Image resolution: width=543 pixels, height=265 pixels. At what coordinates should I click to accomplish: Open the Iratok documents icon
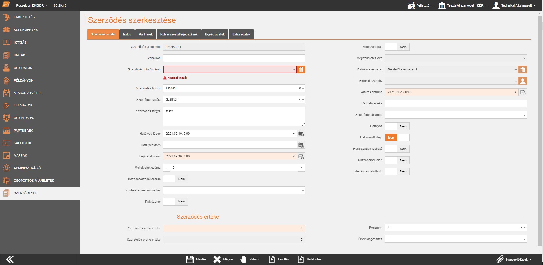pyautogui.click(x=6, y=55)
